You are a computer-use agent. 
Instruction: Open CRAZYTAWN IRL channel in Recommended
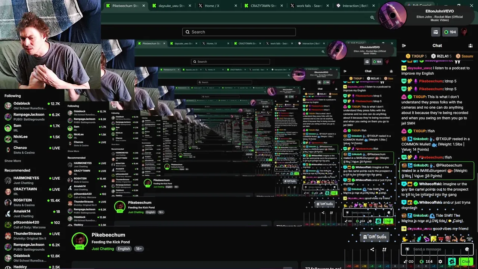[x=32, y=191]
